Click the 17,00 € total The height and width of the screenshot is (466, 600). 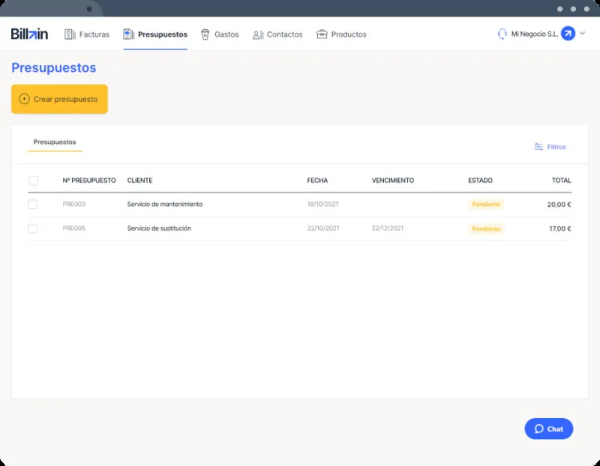[560, 229]
